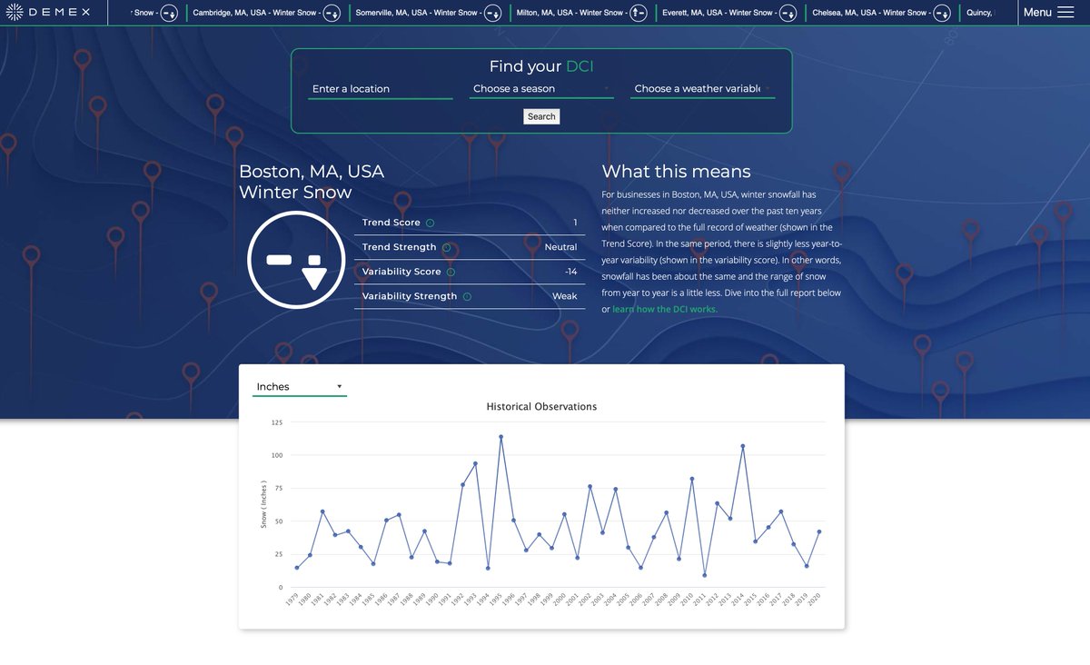This screenshot has width=1090, height=665.
Task: Click the Variability Score value -14
Action: [x=571, y=272]
